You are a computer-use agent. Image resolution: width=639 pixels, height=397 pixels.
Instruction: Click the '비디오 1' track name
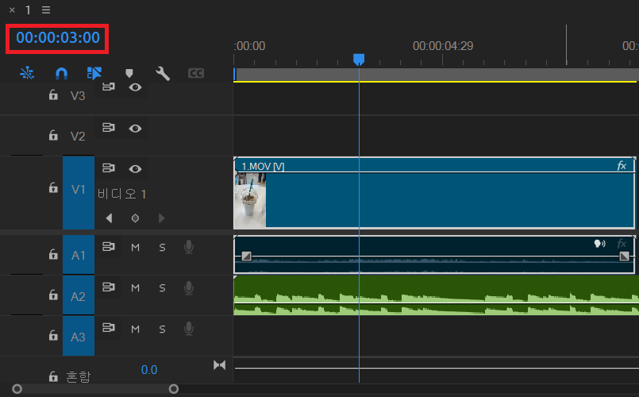pos(122,194)
